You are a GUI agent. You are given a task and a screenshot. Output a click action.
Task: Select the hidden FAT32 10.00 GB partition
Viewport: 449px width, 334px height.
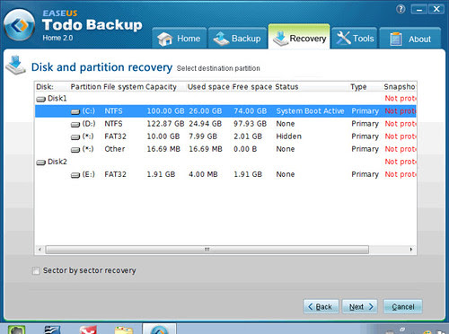225,136
